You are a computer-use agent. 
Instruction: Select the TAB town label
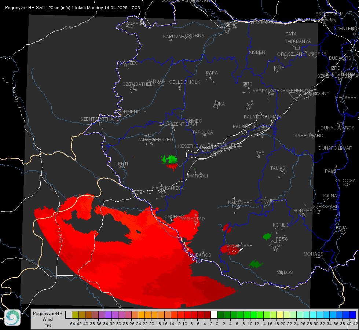coord(260,153)
